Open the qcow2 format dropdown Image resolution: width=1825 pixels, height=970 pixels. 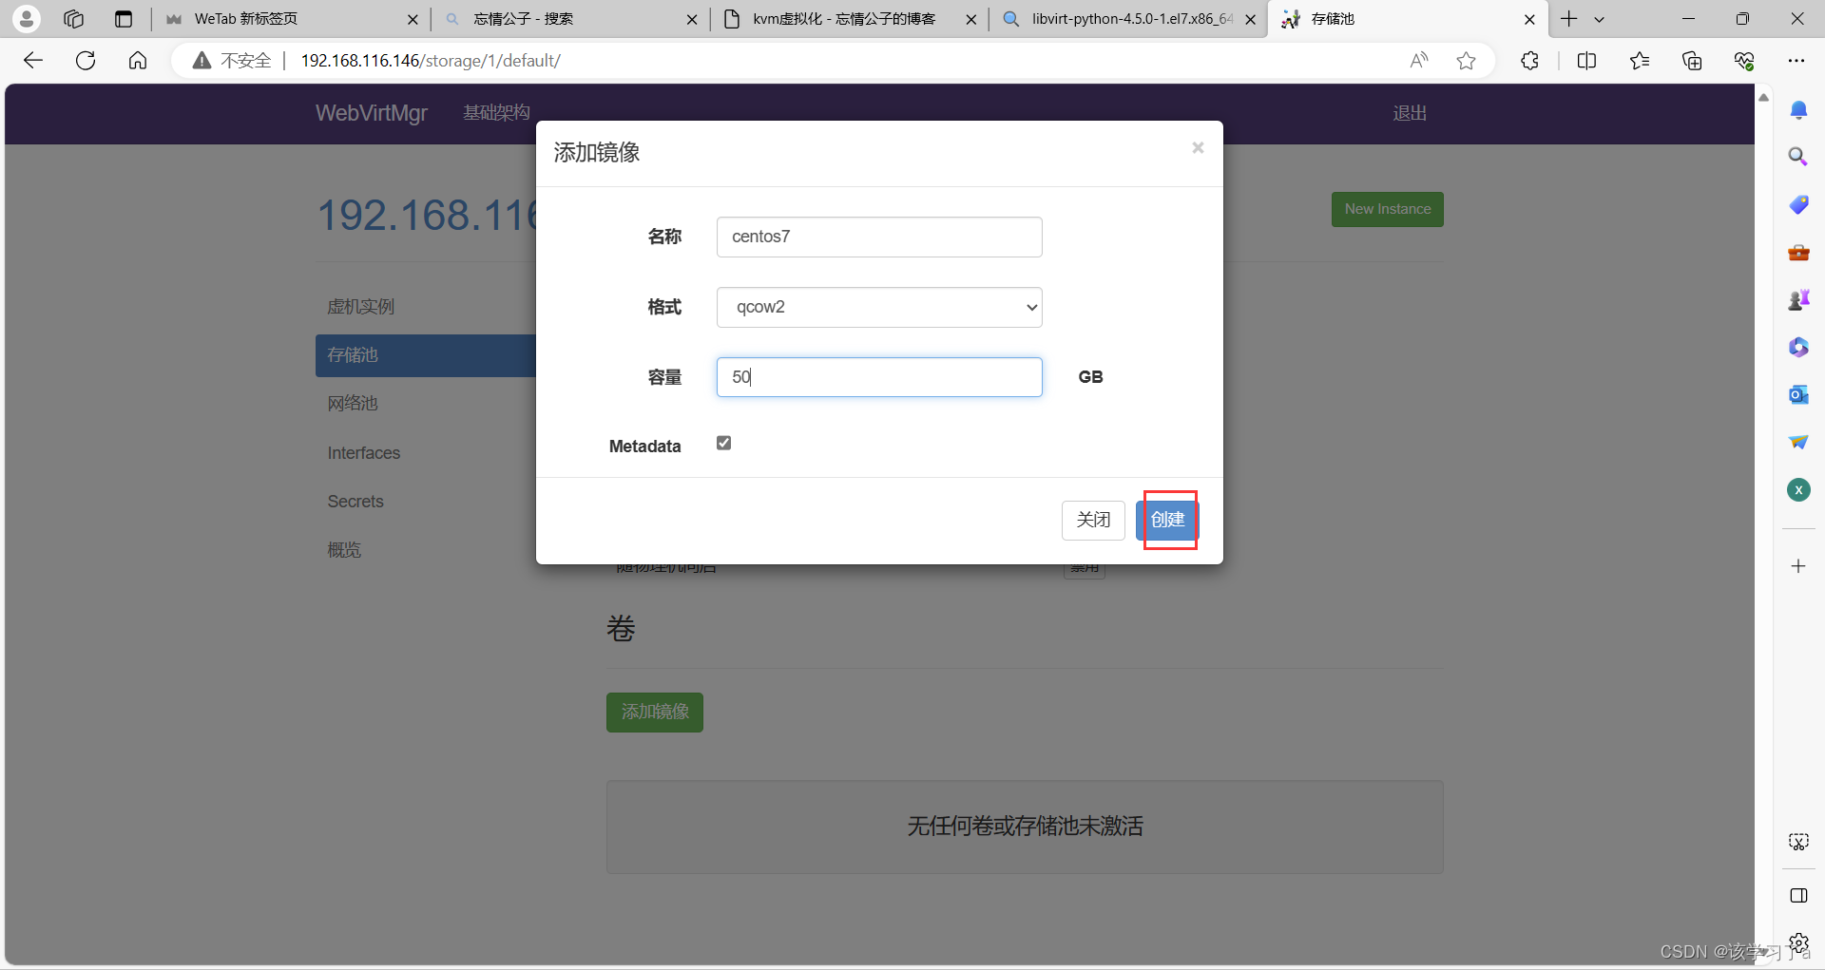tap(879, 307)
